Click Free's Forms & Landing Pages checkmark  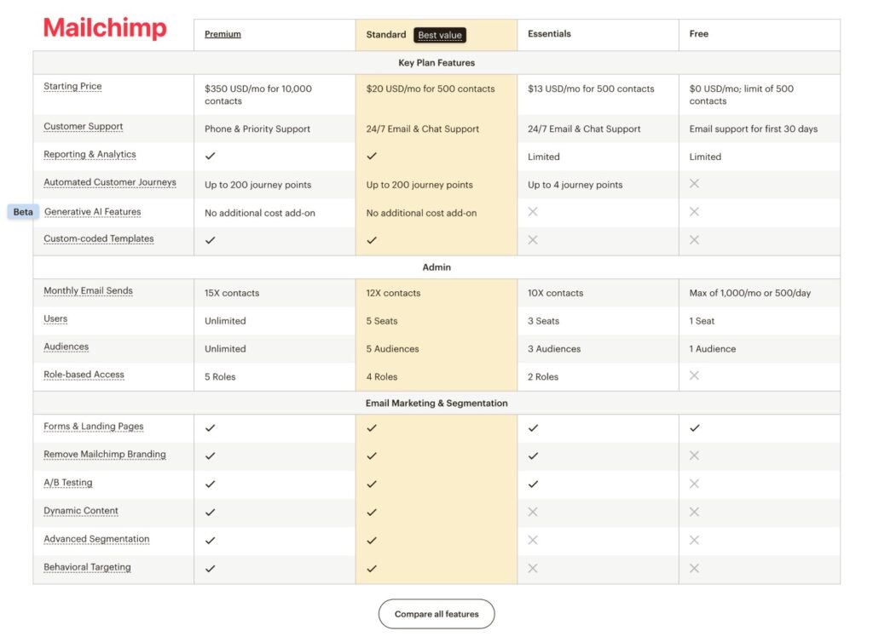696,427
